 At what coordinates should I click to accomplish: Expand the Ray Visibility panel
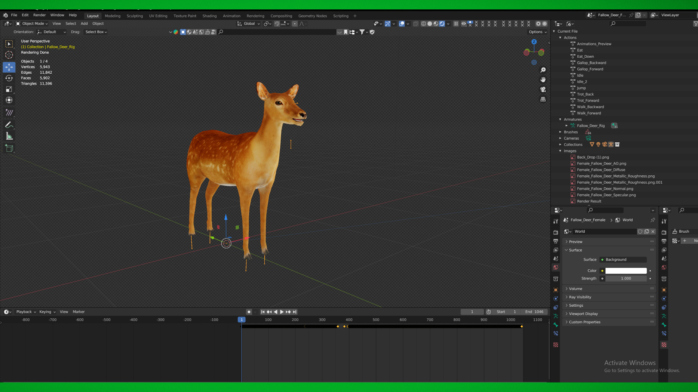point(609,297)
